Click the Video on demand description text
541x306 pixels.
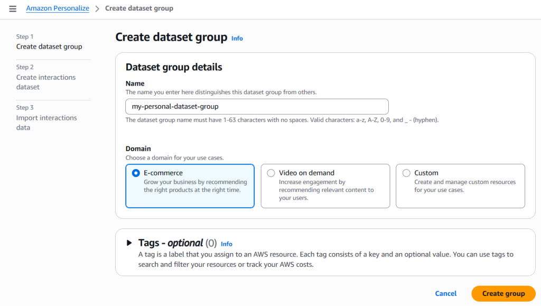[x=326, y=190]
